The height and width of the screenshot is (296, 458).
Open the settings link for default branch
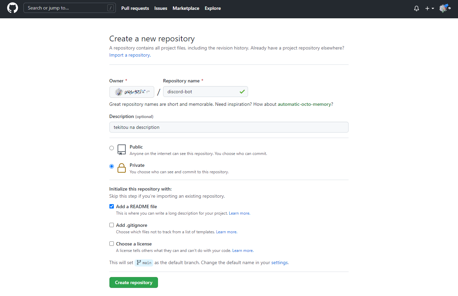coord(280,262)
